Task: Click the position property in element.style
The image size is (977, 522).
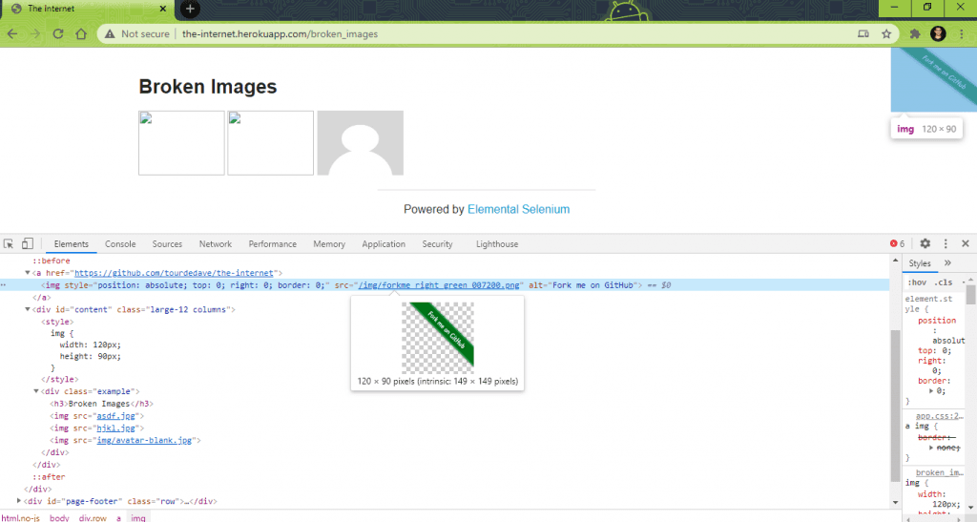Action: tap(937, 321)
